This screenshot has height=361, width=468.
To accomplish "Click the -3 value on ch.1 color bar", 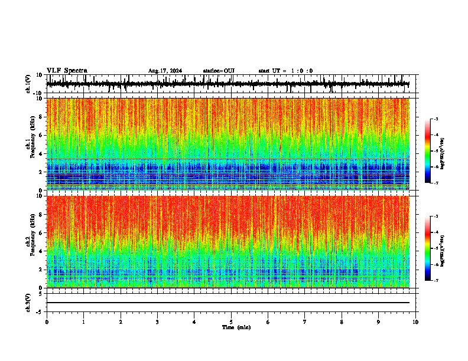I will pyautogui.click(x=435, y=119).
